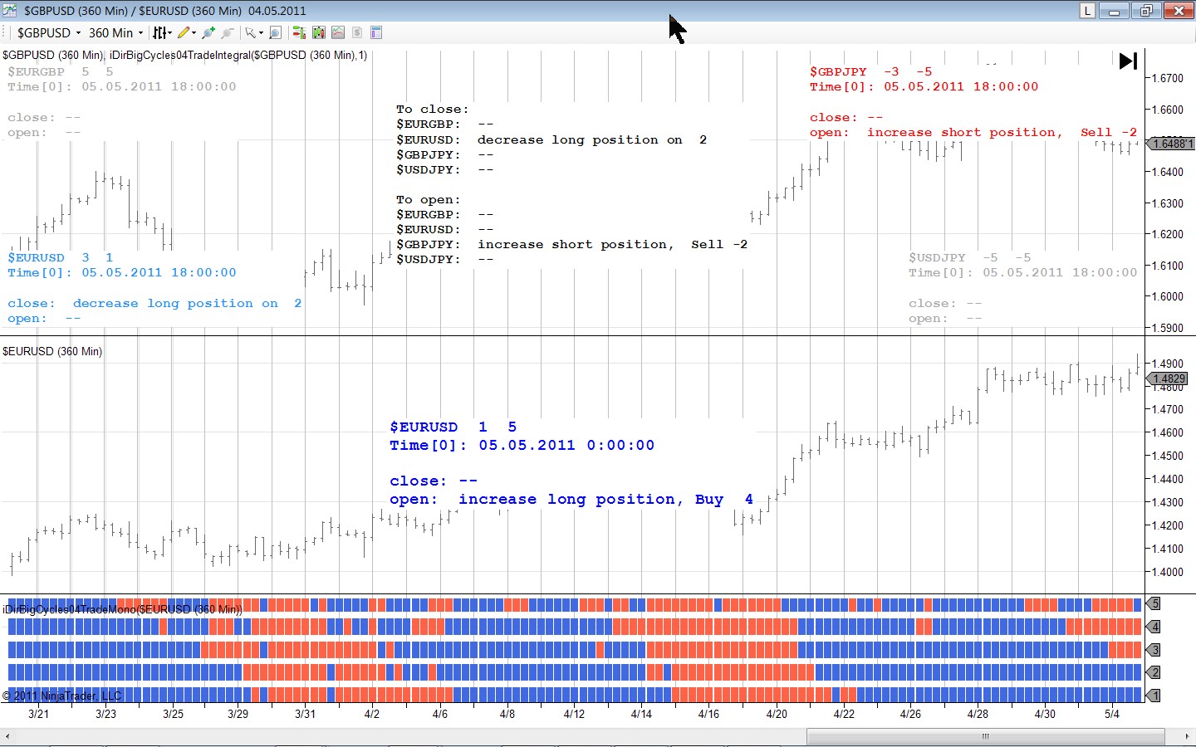Open the candlestick data series icon
The height and width of the screenshot is (747, 1196).
coord(318,33)
